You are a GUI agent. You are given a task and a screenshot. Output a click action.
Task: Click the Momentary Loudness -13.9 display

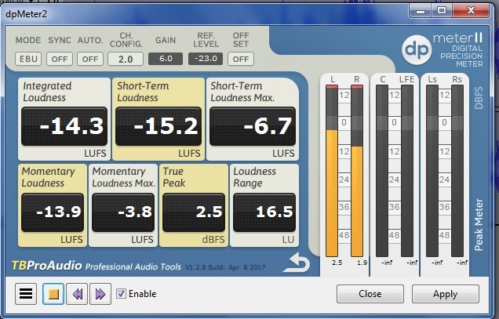(53, 212)
